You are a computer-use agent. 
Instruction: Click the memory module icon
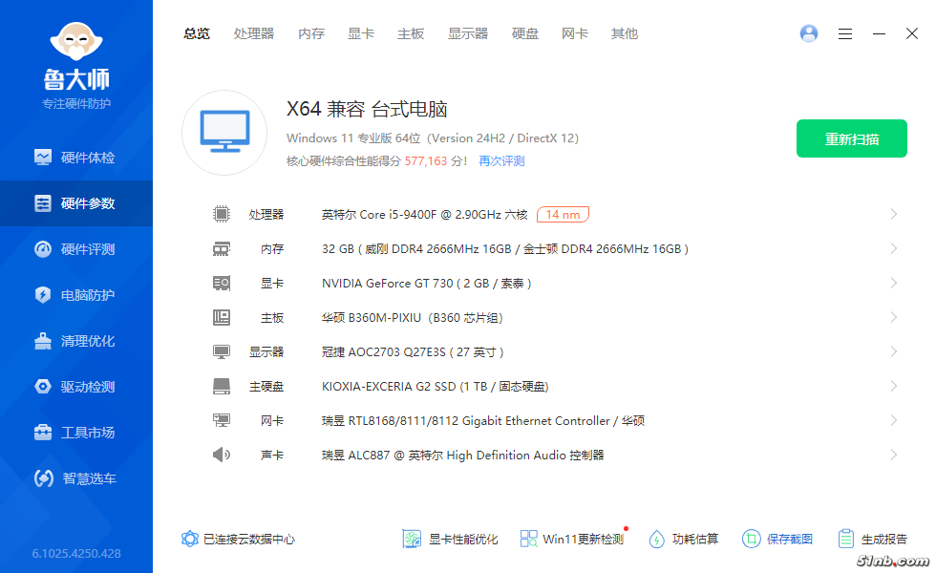222,249
